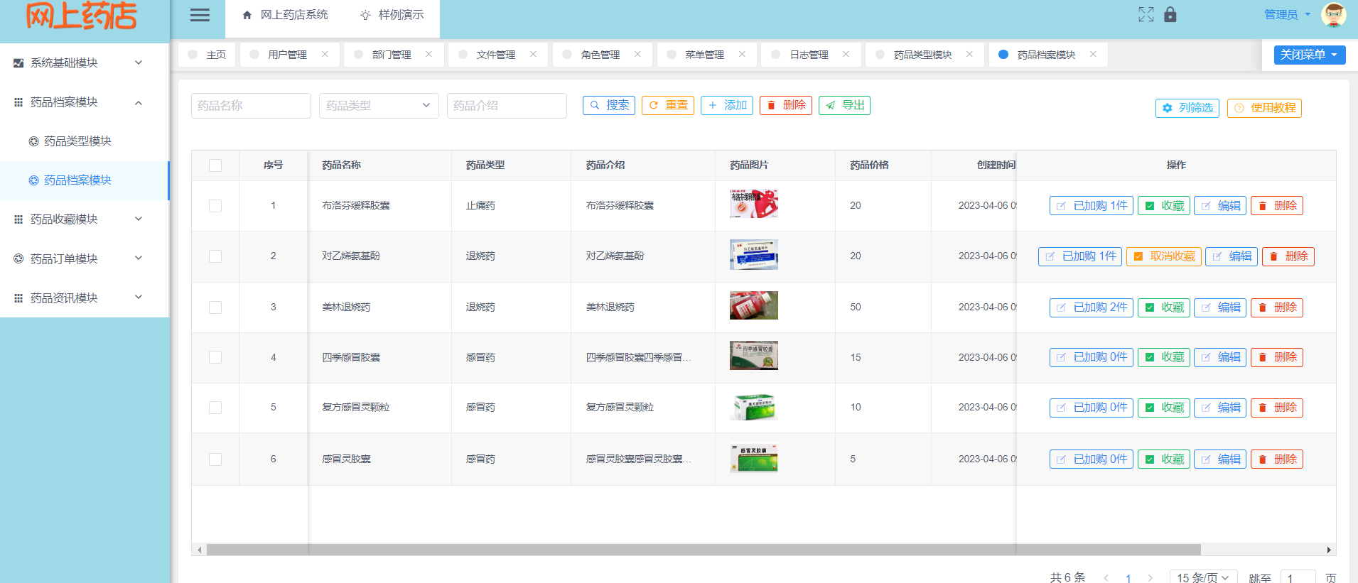Click the 对乙烯氨基酚 medicine image

tap(754, 255)
